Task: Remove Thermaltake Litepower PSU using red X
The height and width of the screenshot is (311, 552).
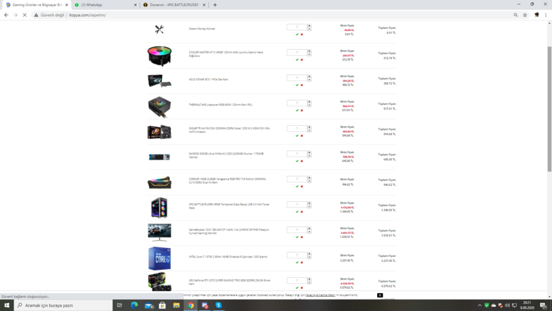Action: tap(302, 110)
